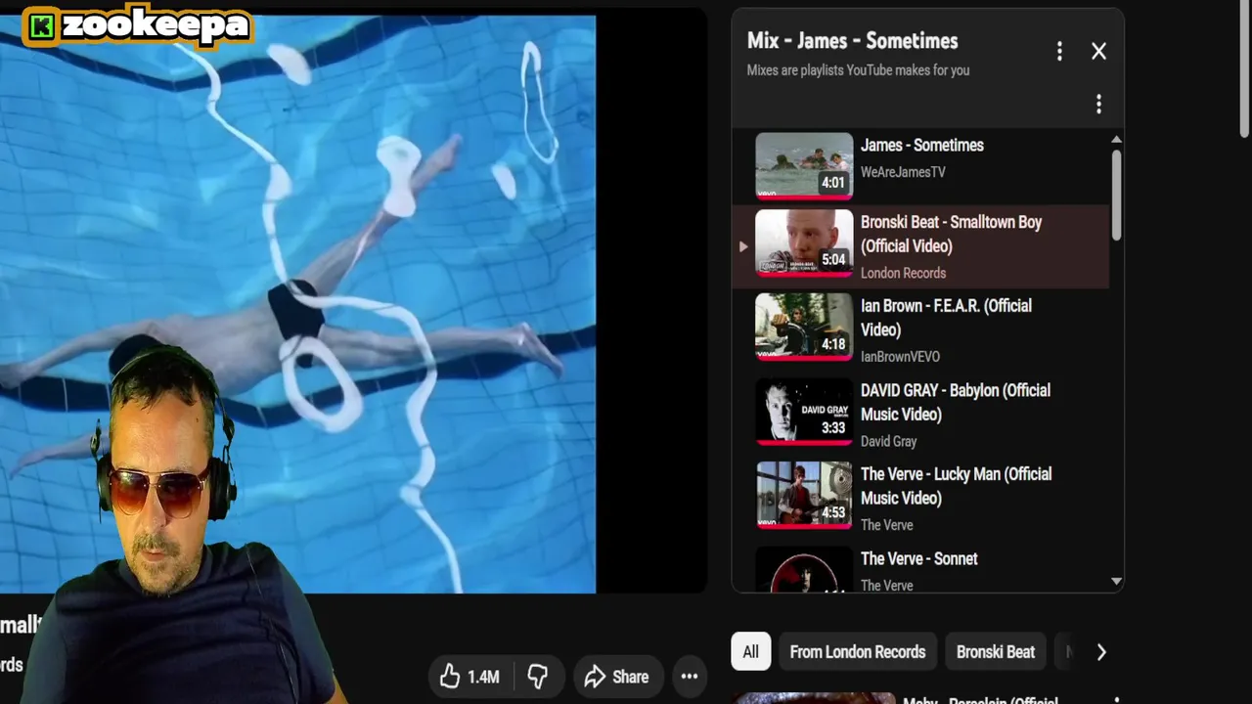Open more actions ellipsis beside Share
1252x704 pixels.
click(690, 677)
